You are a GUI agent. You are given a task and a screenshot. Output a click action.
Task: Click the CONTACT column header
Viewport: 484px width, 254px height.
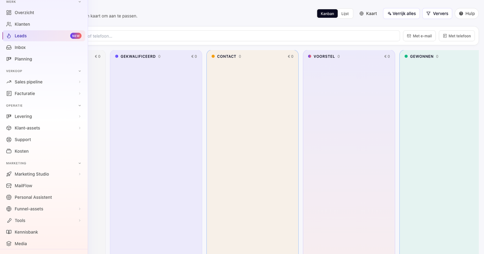point(227,56)
